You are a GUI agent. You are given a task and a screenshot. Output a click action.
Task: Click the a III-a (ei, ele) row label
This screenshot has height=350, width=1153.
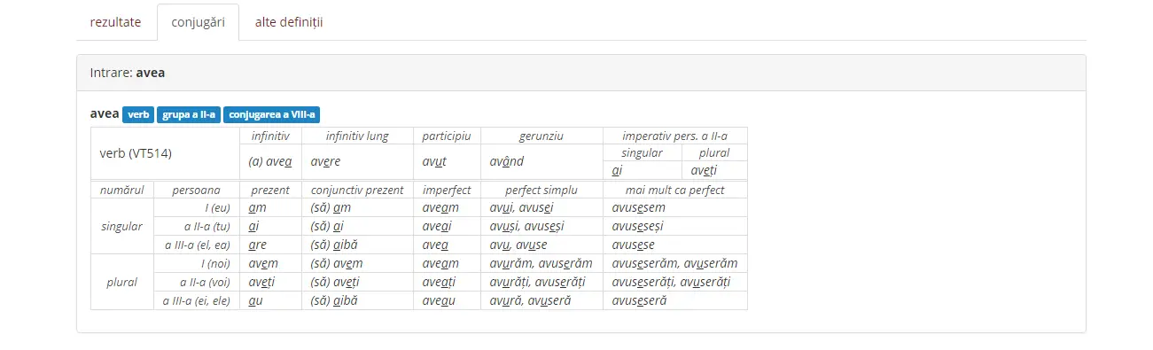click(x=196, y=300)
